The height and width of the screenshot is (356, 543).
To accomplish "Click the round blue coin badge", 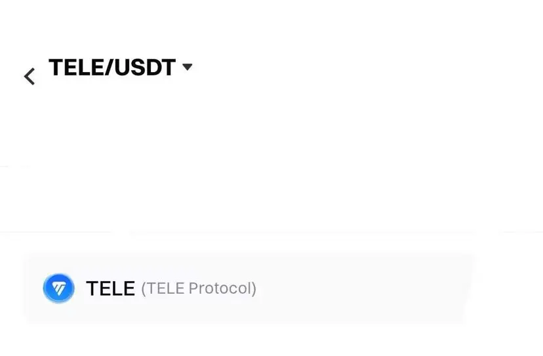I will click(58, 288).
